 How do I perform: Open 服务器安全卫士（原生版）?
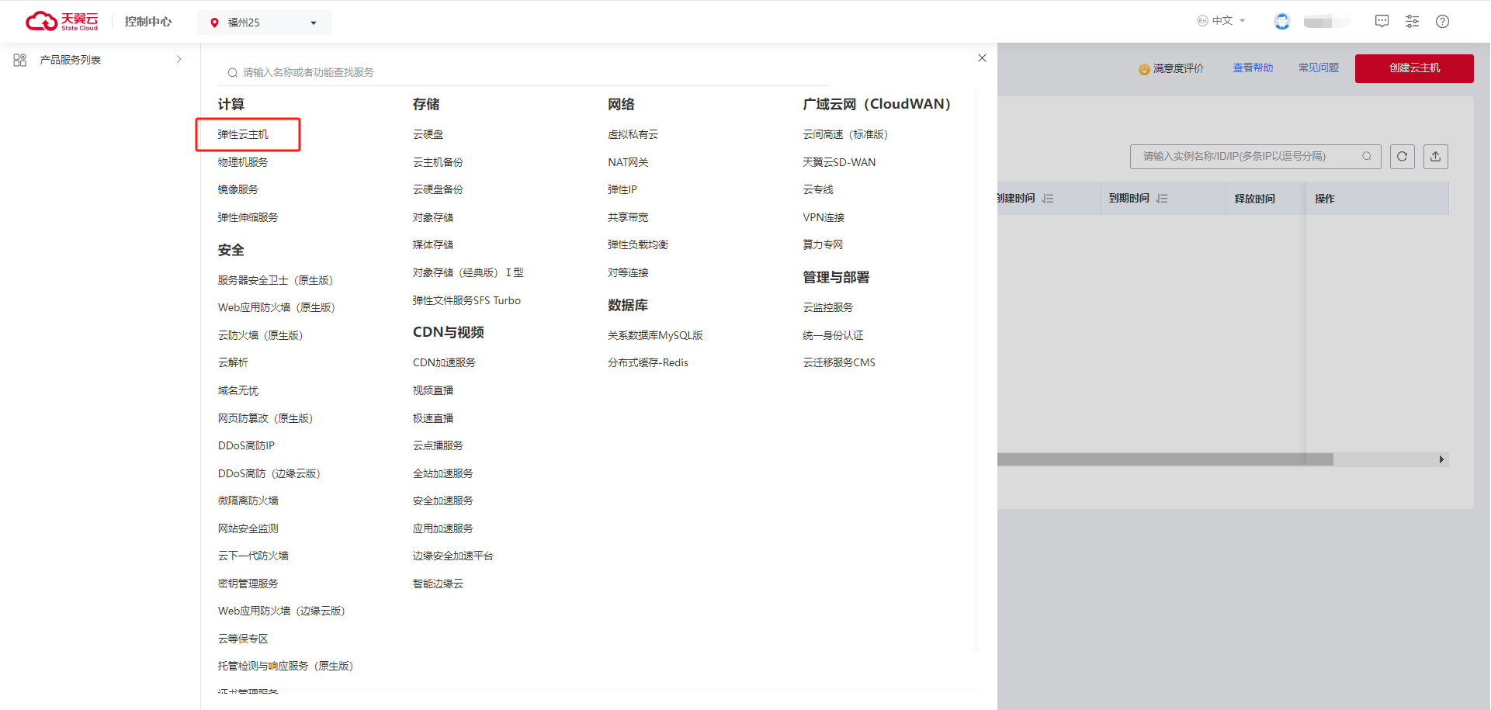pyautogui.click(x=276, y=280)
